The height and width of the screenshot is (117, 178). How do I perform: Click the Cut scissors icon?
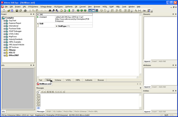pyautogui.click(x=30, y=11)
